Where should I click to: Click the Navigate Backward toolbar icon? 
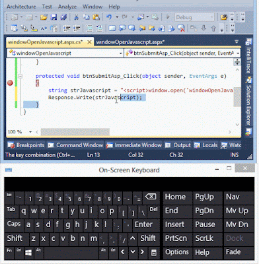click(x=141, y=17)
